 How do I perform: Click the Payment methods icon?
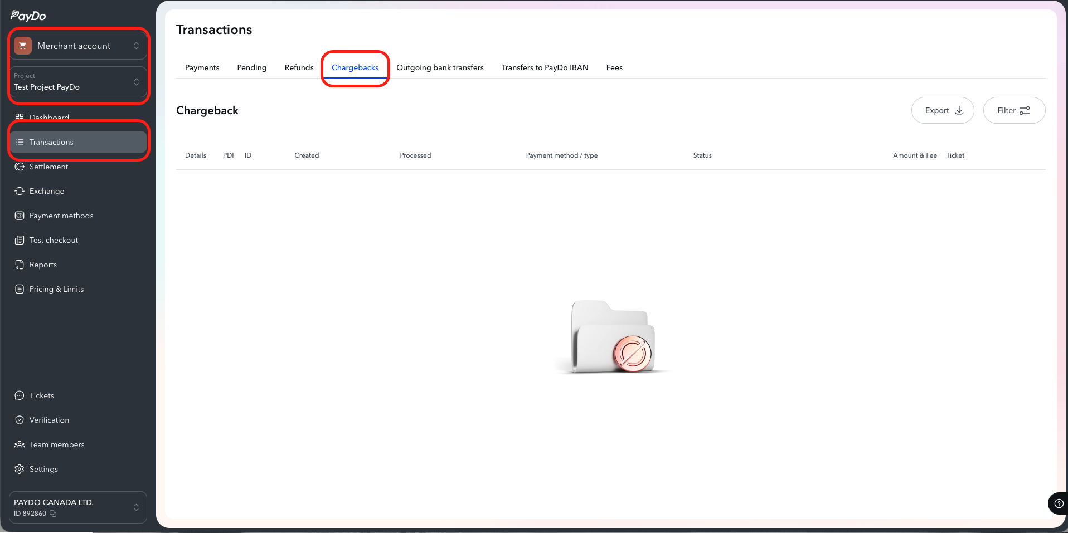[20, 216]
